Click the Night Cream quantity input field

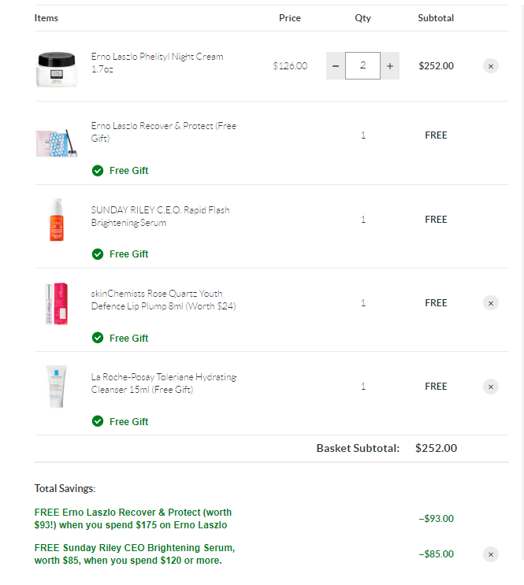(x=362, y=65)
